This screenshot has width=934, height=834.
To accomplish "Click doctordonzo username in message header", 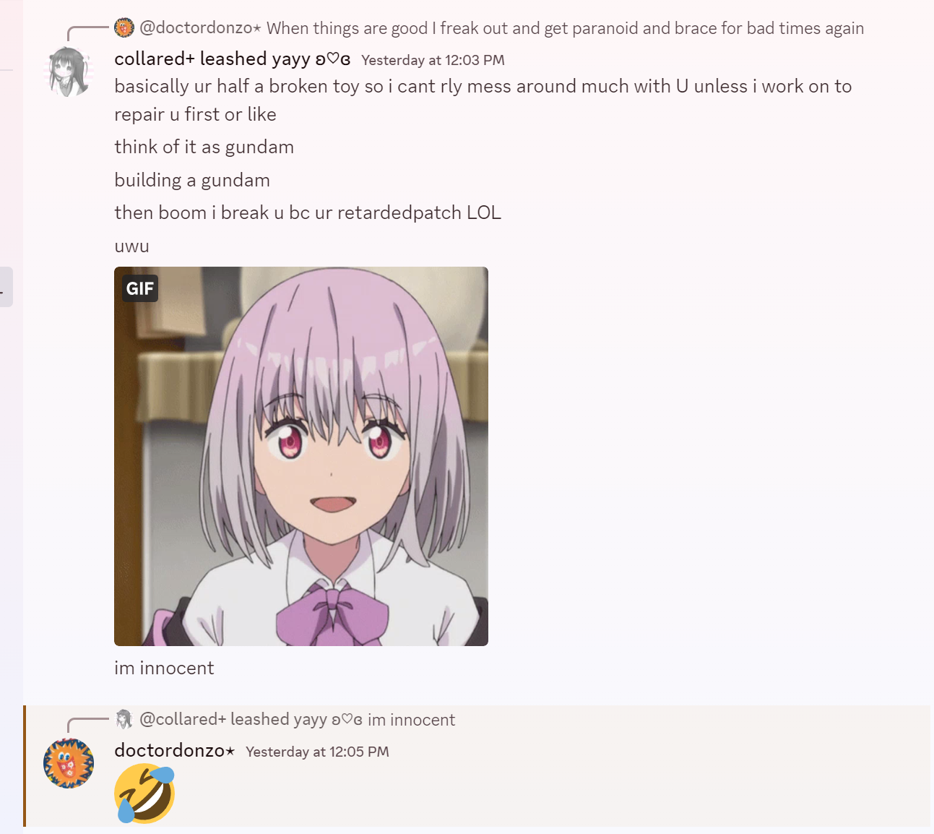I will 175,751.
